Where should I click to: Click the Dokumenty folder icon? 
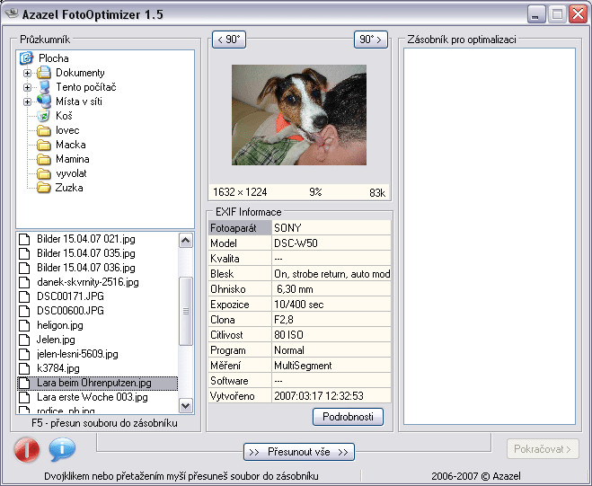(x=44, y=73)
